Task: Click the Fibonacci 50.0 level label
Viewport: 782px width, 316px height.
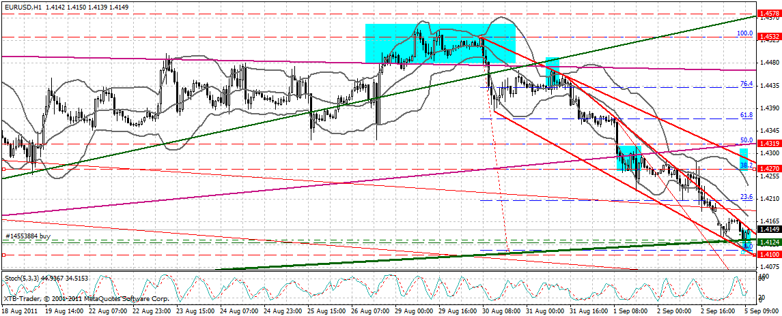Action: coord(746,140)
